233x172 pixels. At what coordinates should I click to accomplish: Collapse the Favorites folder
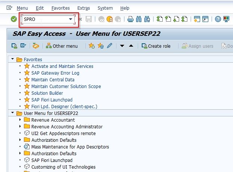coord(12,59)
